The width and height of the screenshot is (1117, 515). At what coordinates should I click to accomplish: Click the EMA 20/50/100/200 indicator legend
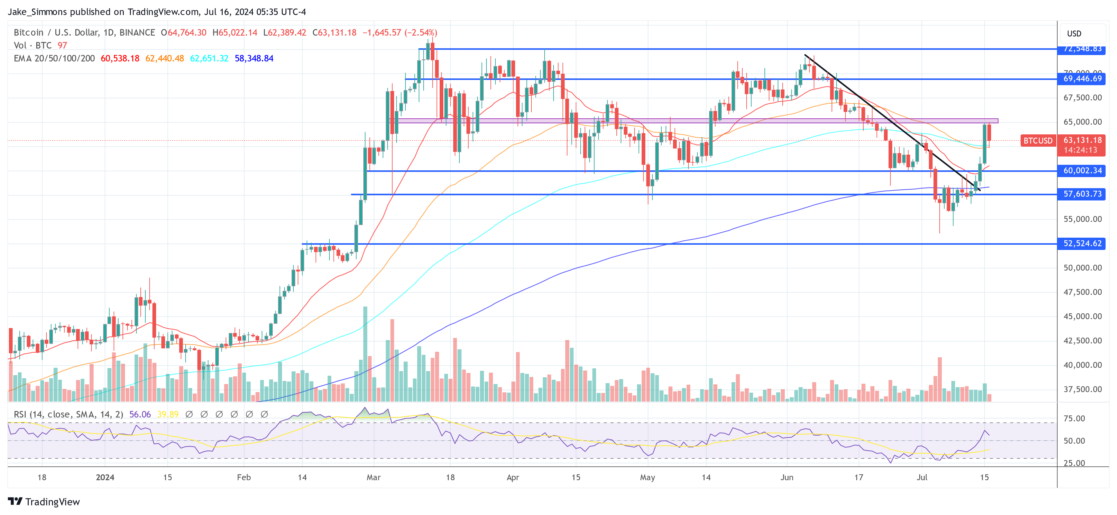click(54, 58)
